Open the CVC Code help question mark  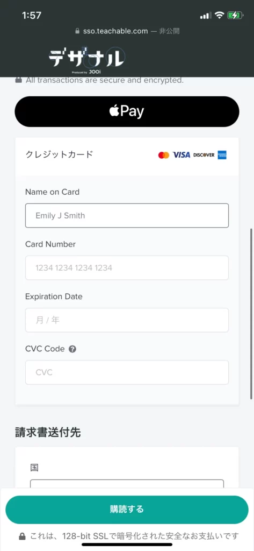tap(72, 349)
